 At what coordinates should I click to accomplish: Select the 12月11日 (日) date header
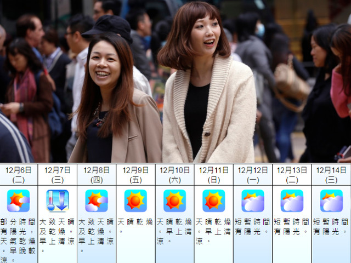click(213, 174)
